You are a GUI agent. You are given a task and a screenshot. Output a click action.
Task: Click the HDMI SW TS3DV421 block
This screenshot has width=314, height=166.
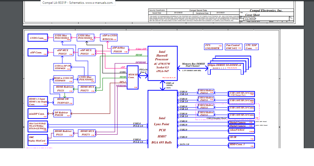[x=64, y=101]
